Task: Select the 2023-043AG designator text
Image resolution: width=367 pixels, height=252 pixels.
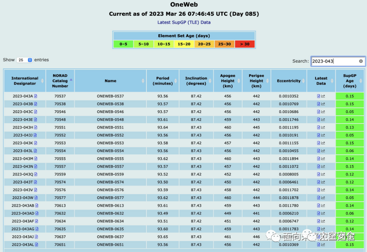Action: (x=23, y=229)
